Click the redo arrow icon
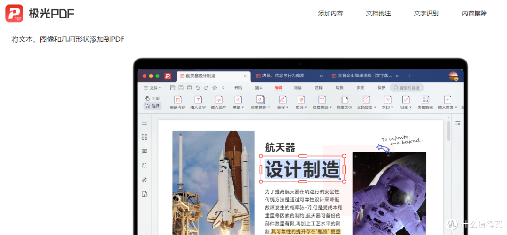 pyautogui.click(x=206, y=88)
